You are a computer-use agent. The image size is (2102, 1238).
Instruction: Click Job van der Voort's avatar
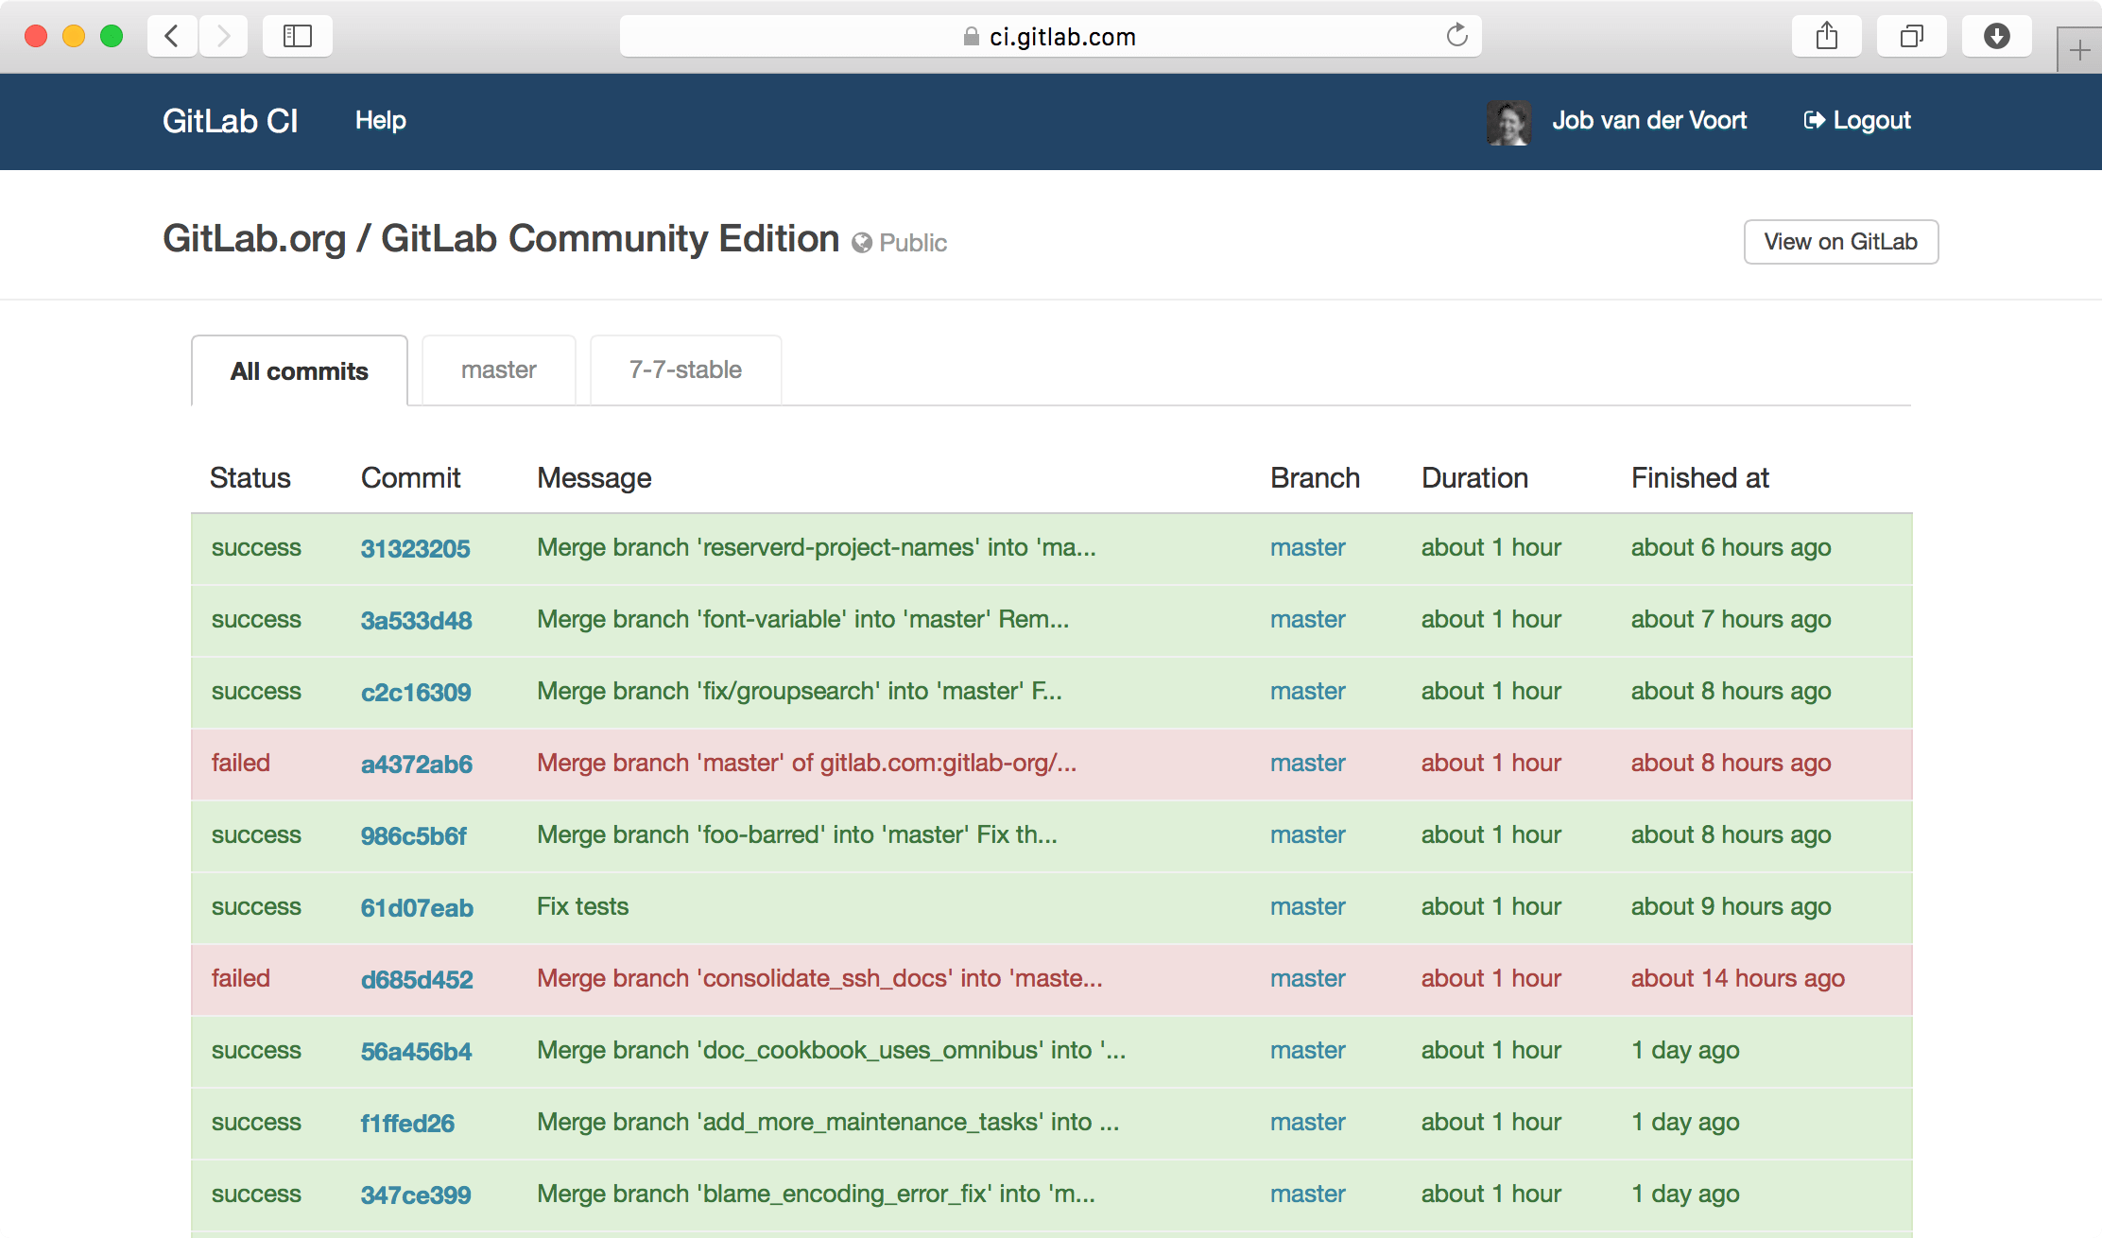(1508, 122)
